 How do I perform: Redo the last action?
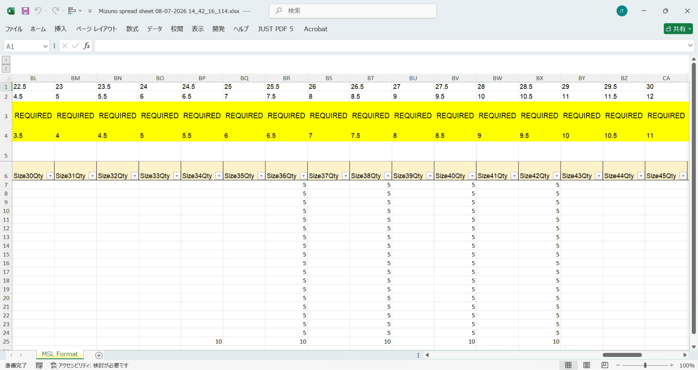click(55, 11)
